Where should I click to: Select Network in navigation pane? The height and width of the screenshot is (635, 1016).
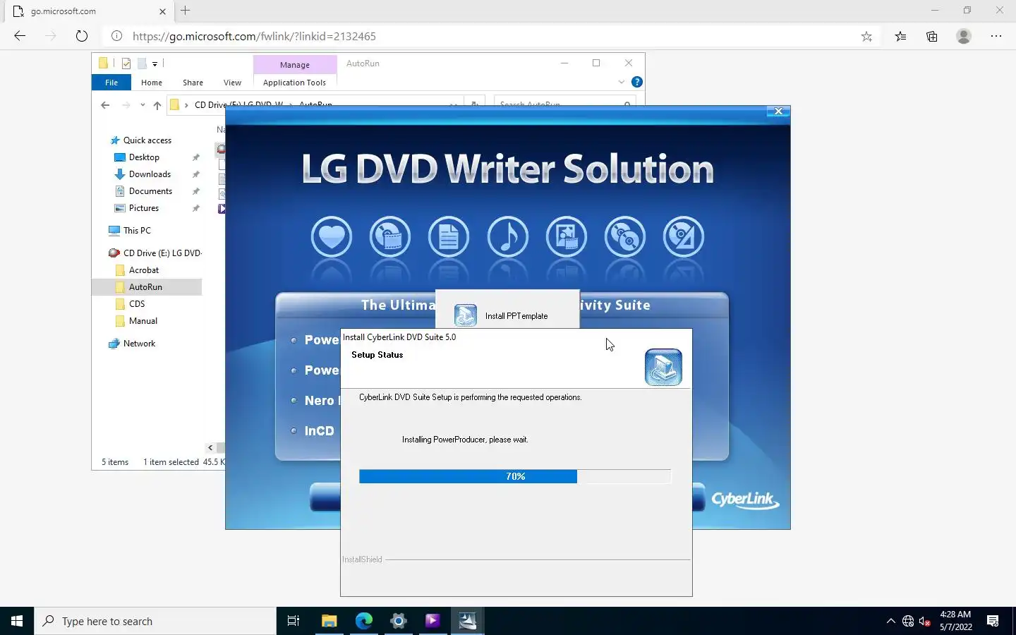point(139,344)
